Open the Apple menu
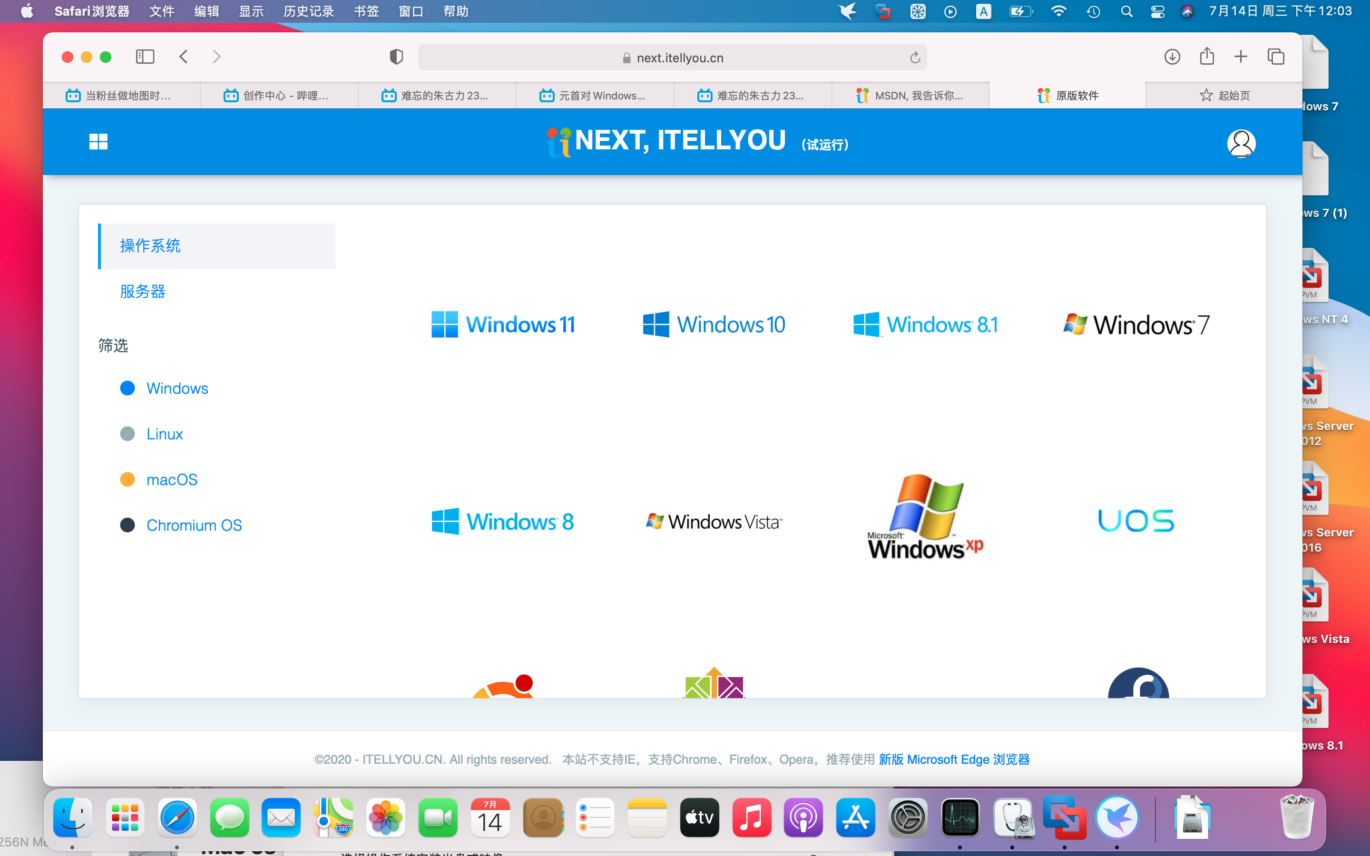 tap(27, 11)
